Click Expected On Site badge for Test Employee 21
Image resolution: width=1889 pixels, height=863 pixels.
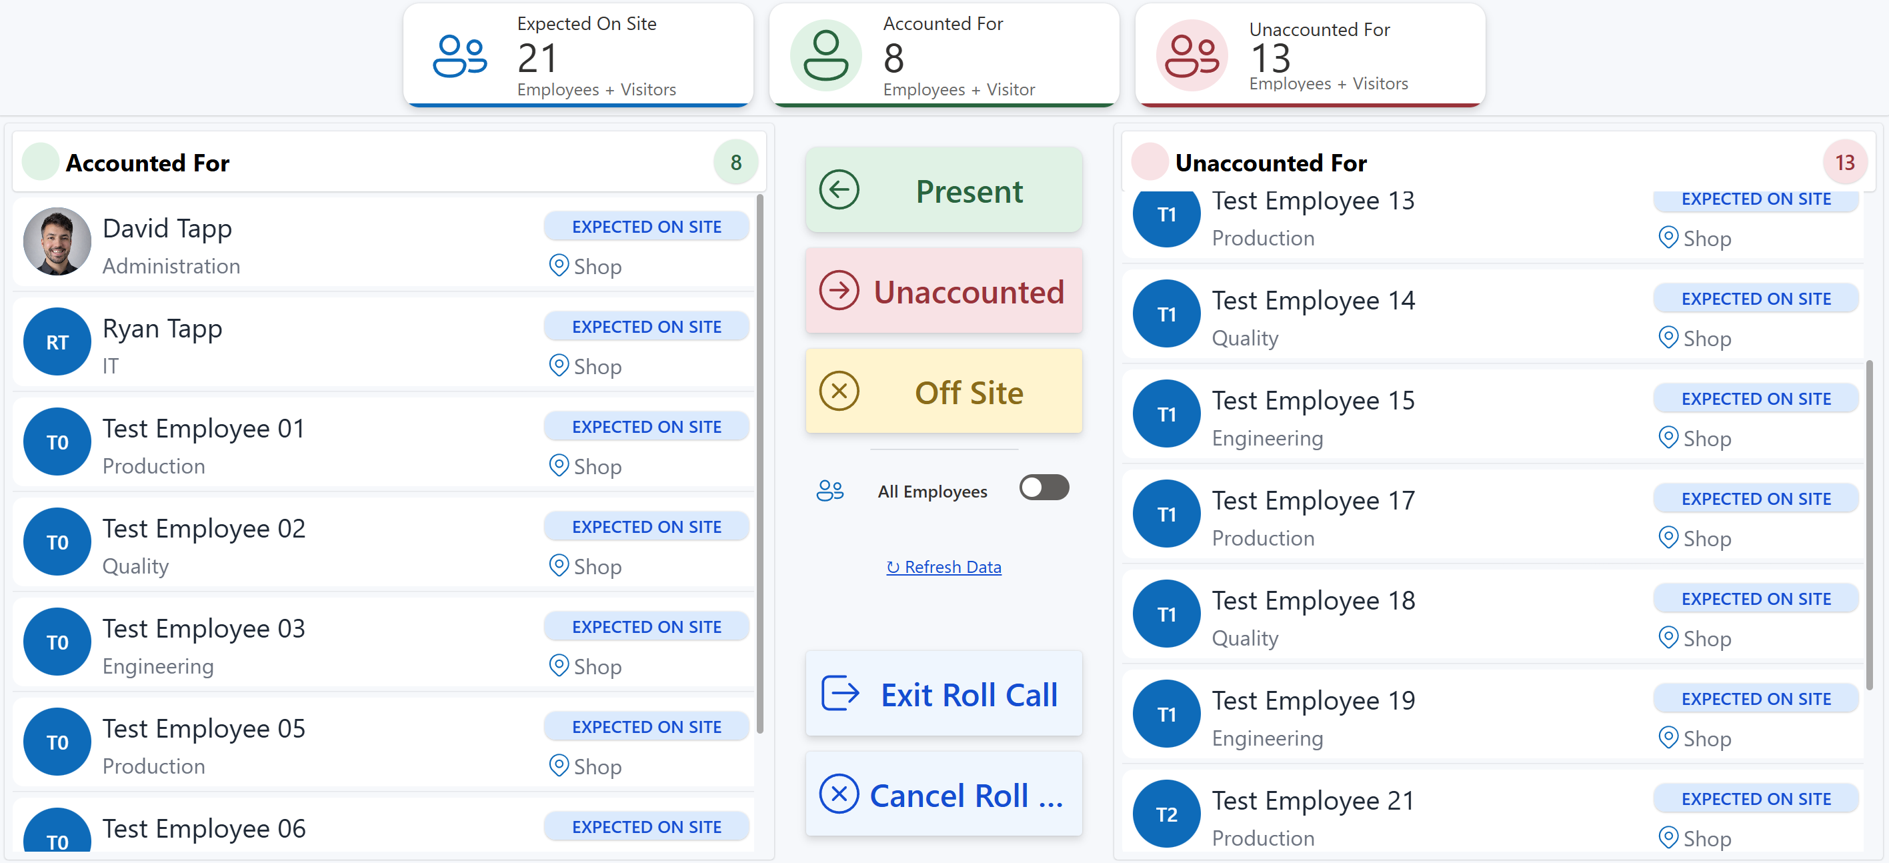coord(1756,799)
